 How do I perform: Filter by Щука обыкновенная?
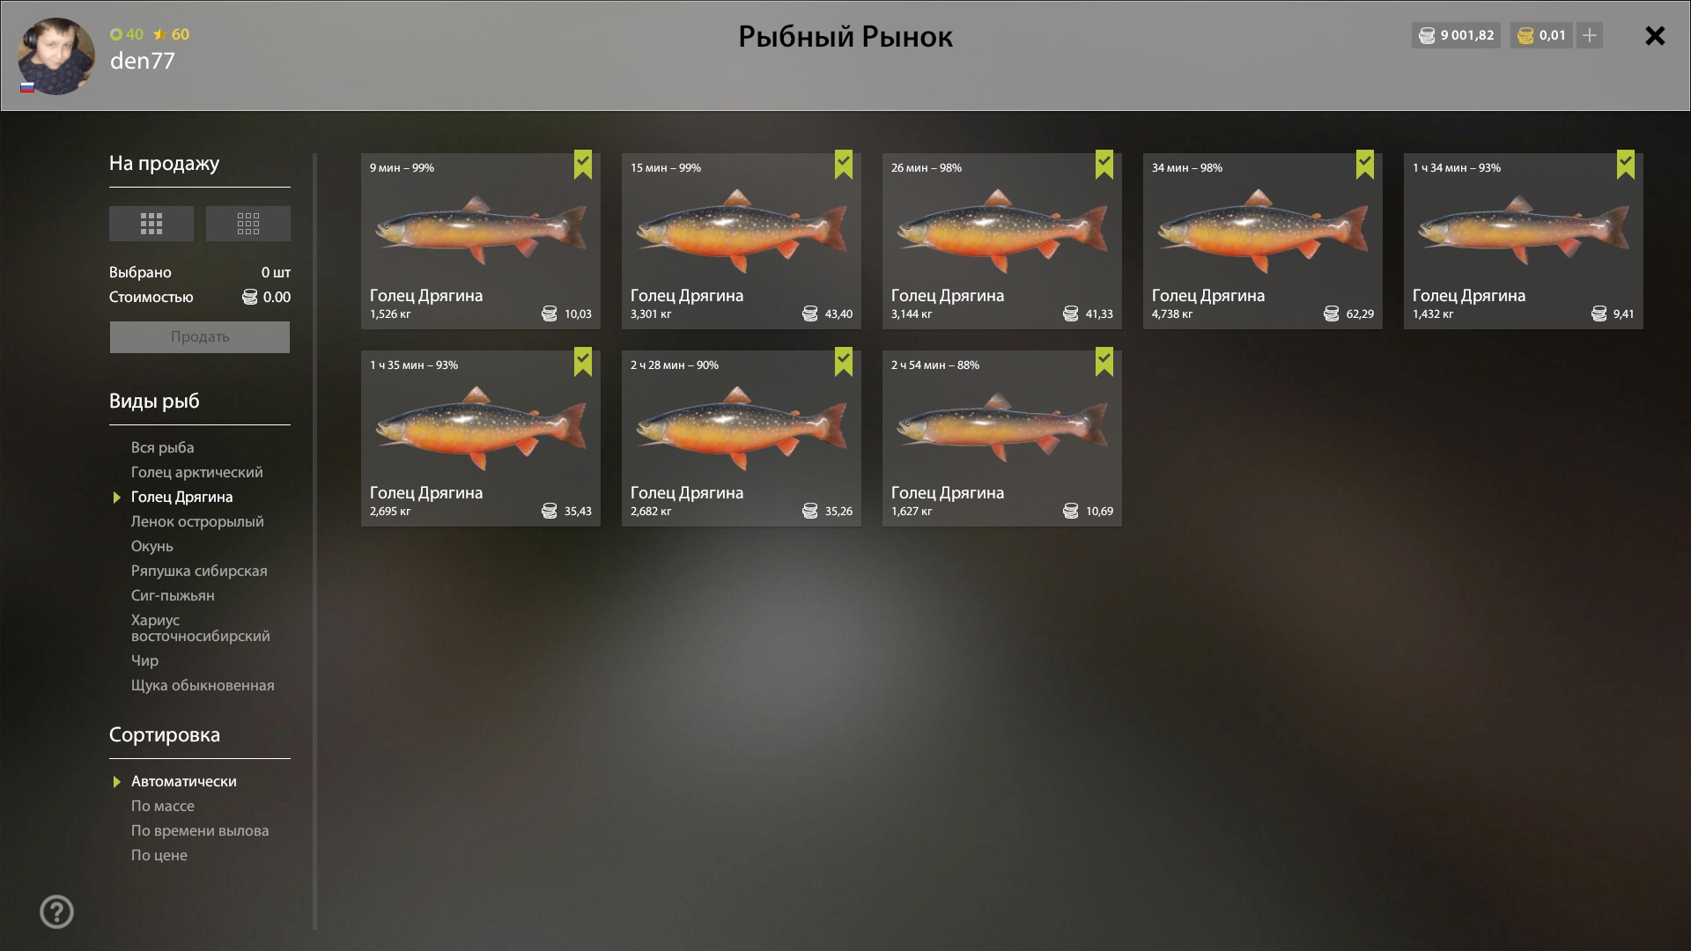pos(203,685)
